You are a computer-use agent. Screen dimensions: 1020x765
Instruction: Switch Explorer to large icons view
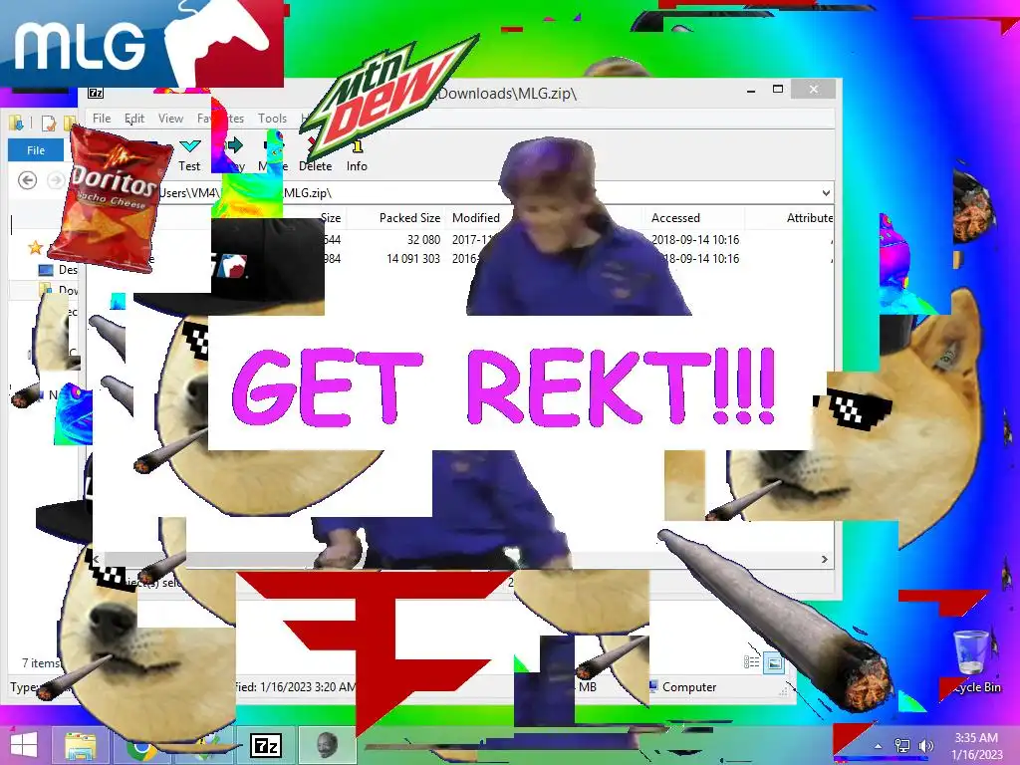point(774,662)
